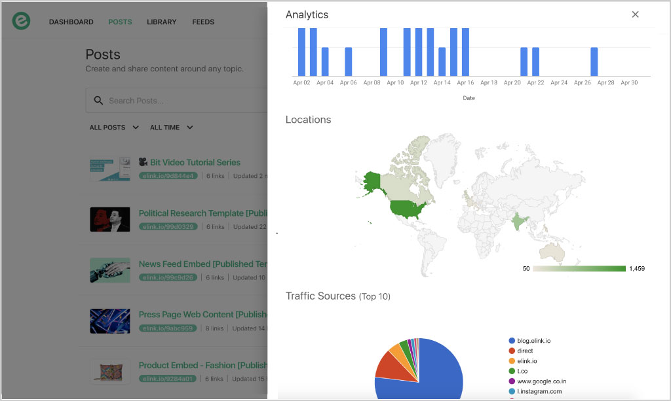Open the Dashboard menu item
This screenshot has width=671, height=401.
coord(71,22)
